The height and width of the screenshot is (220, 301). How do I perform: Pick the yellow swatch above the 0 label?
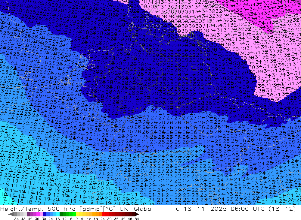tap(78, 214)
